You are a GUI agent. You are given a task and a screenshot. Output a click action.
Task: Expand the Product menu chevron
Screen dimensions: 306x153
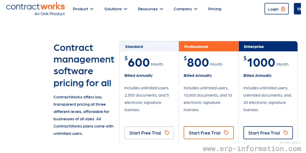click(x=92, y=9)
